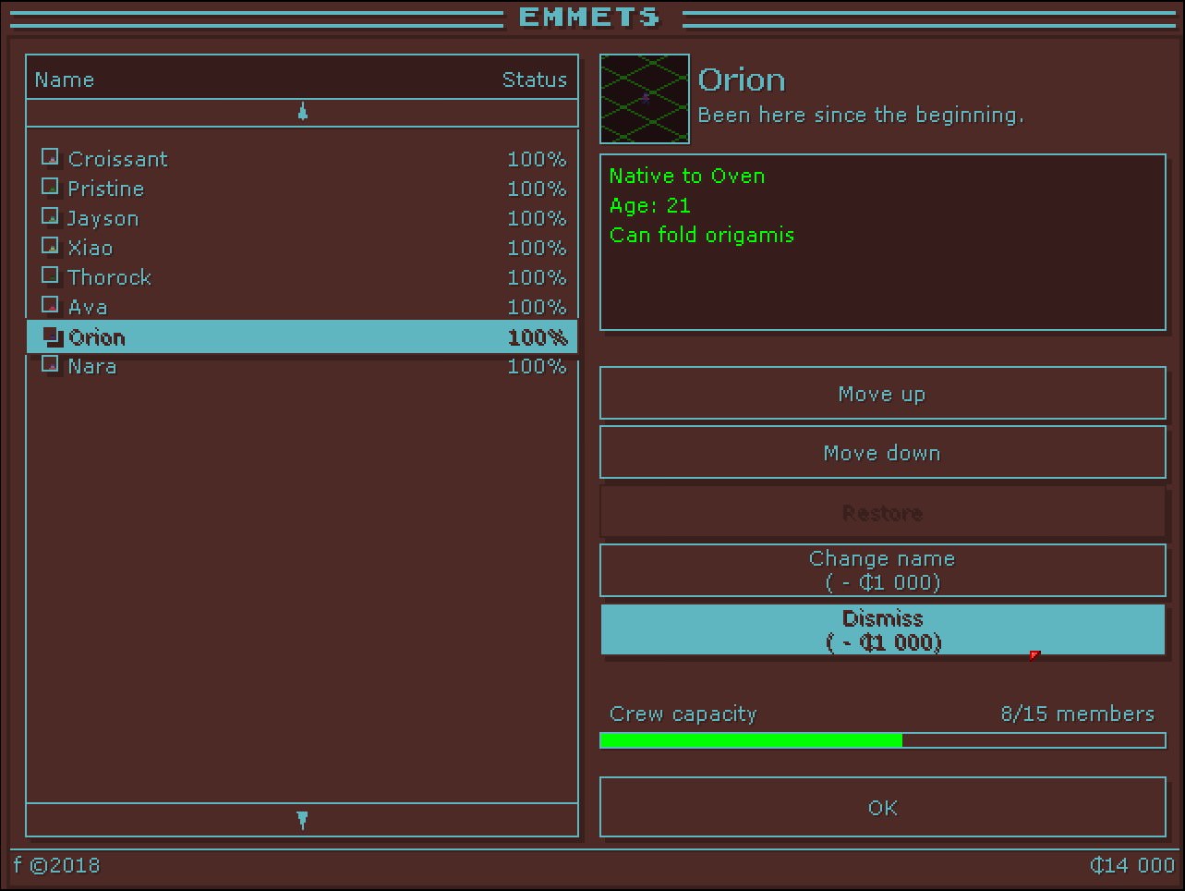Select Thorock in the crew list

(109, 277)
